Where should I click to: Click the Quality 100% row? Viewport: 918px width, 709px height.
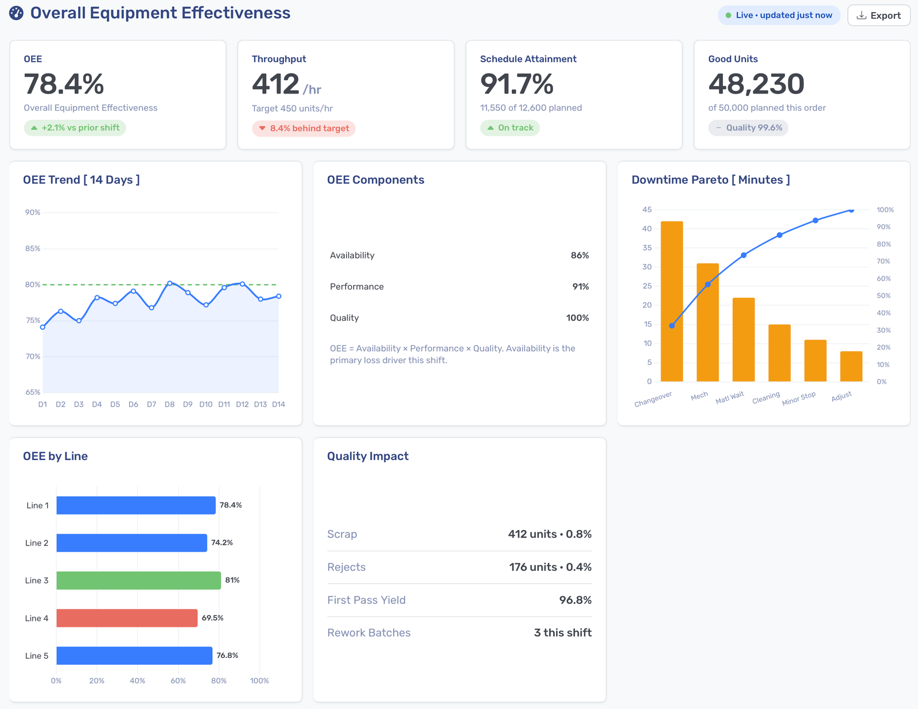tap(460, 318)
